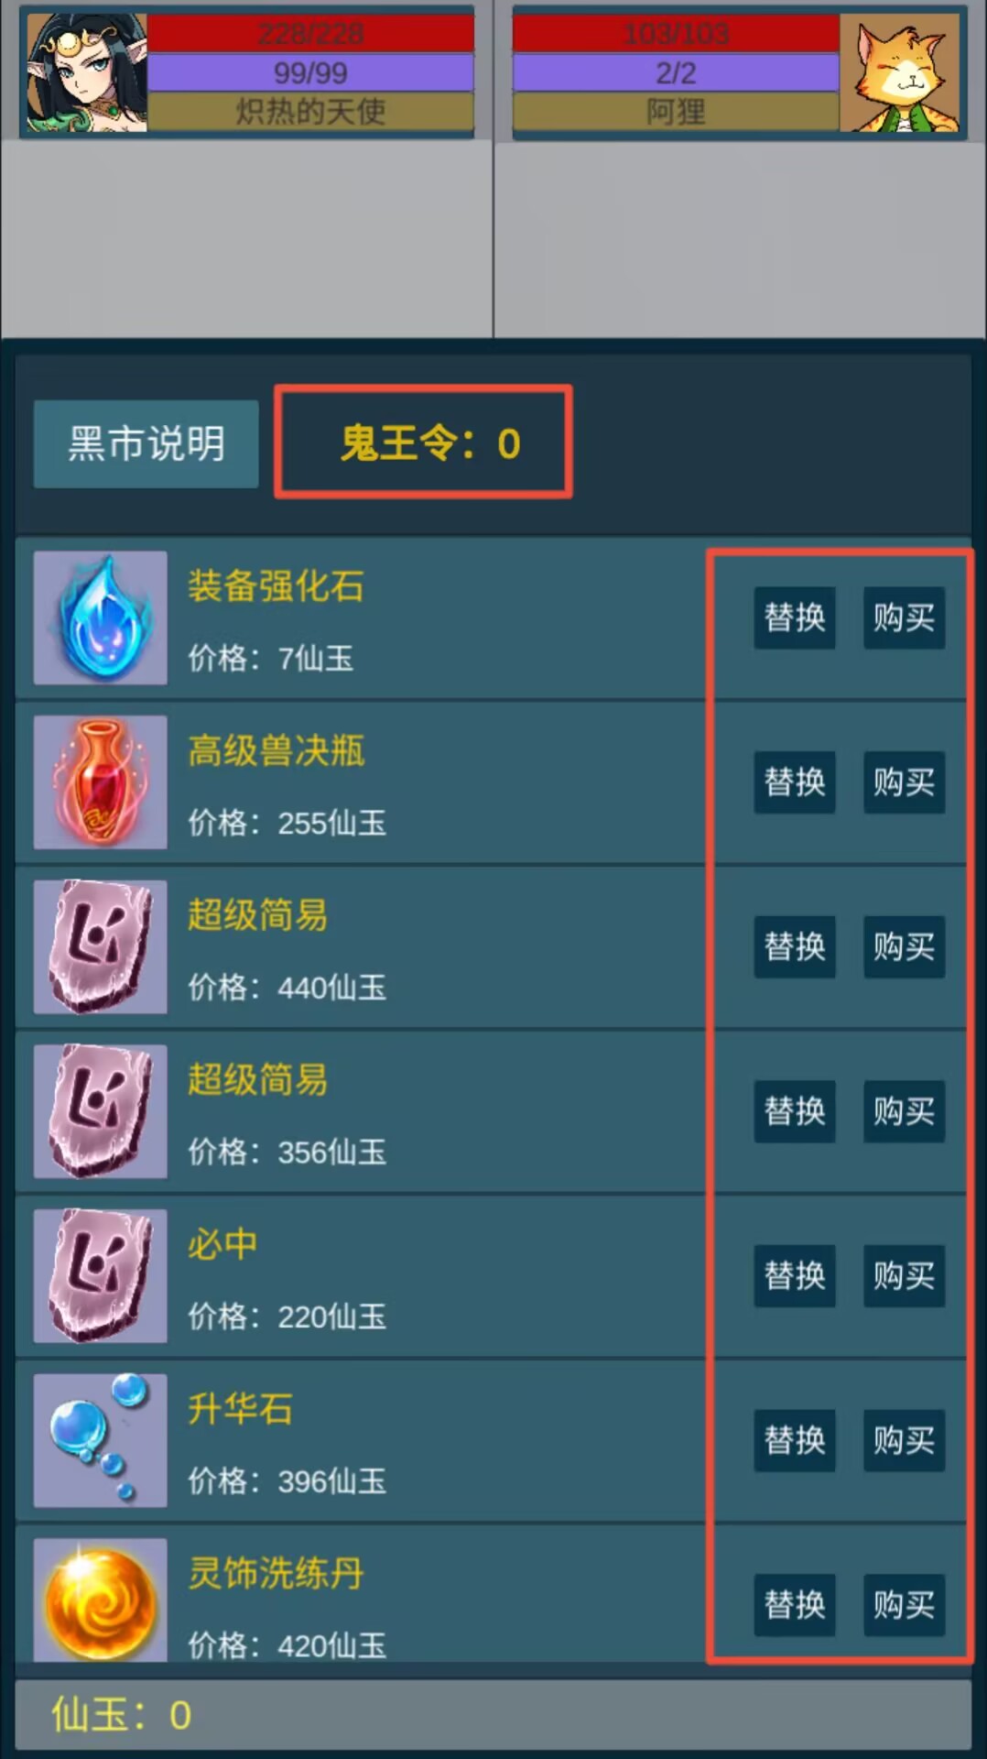The image size is (987, 1759).
Task: Tap the 仙玉 balance bar
Action: click(493, 1714)
